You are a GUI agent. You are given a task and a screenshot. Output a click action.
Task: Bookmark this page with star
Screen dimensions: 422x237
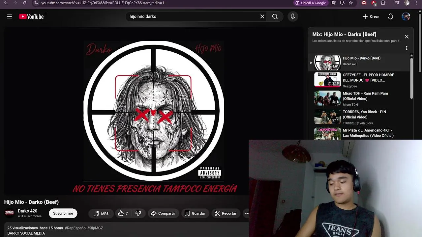pyautogui.click(x=351, y=3)
